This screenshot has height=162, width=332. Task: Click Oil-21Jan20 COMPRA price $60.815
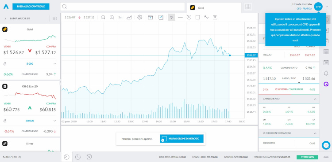coord(48,110)
